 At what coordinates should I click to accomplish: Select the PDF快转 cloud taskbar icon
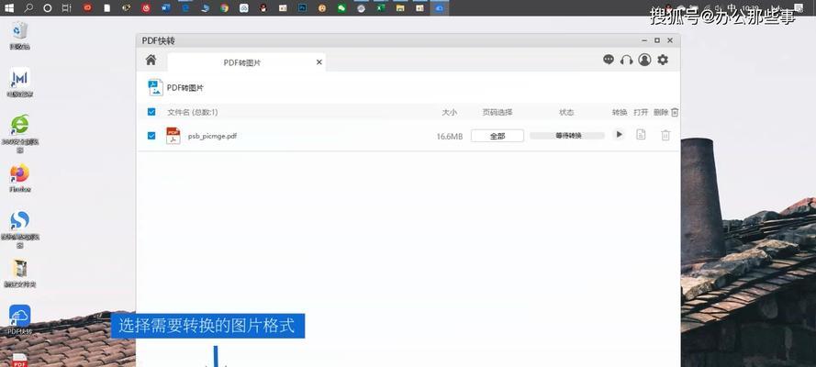[440, 7]
